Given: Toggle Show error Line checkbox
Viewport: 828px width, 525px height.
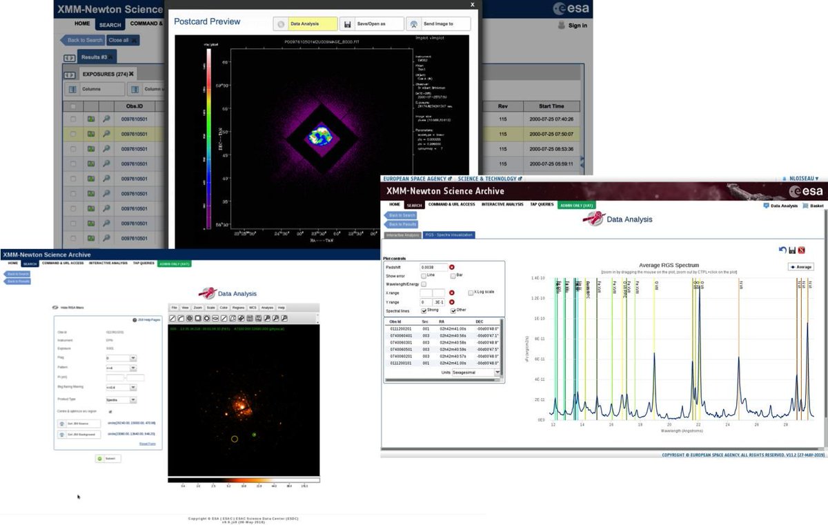Looking at the screenshot, I should pos(424,276).
